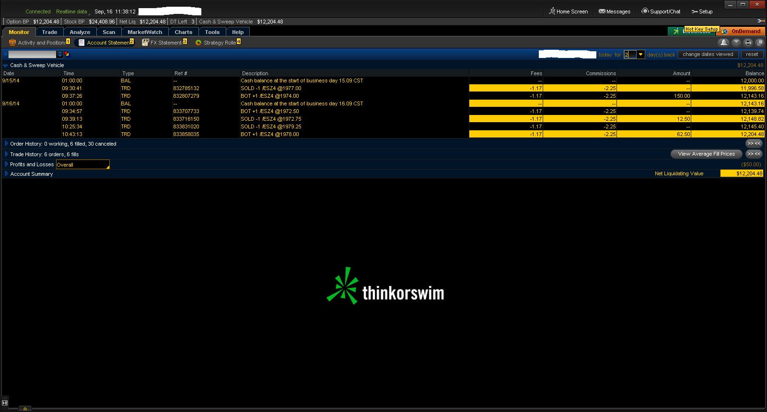The width and height of the screenshot is (767, 412).
Task: Select row BOT +1 /ESZ4 @1972.50
Action: pyautogui.click(x=383, y=111)
